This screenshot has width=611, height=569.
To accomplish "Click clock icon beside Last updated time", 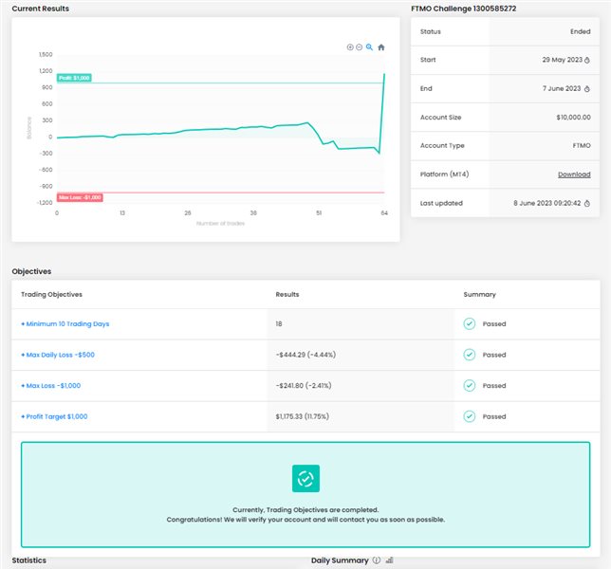I will [587, 203].
